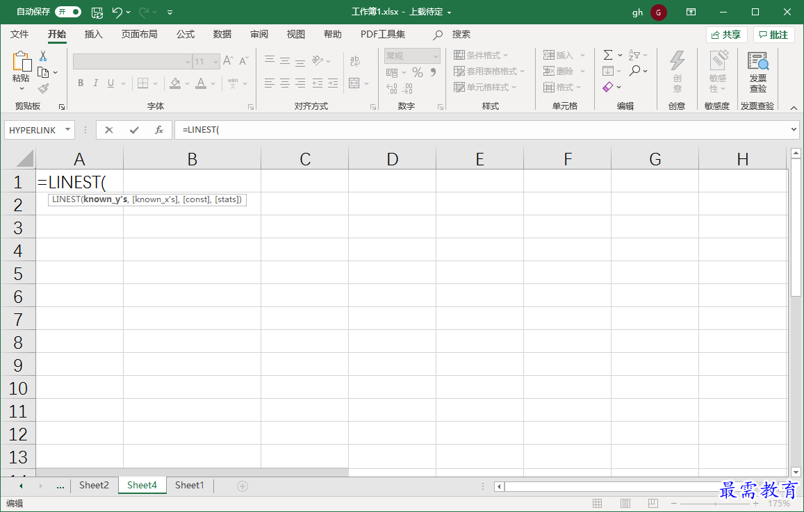Open 条件格式 conditional formatting dropdown
The image size is (804, 512).
click(481, 56)
